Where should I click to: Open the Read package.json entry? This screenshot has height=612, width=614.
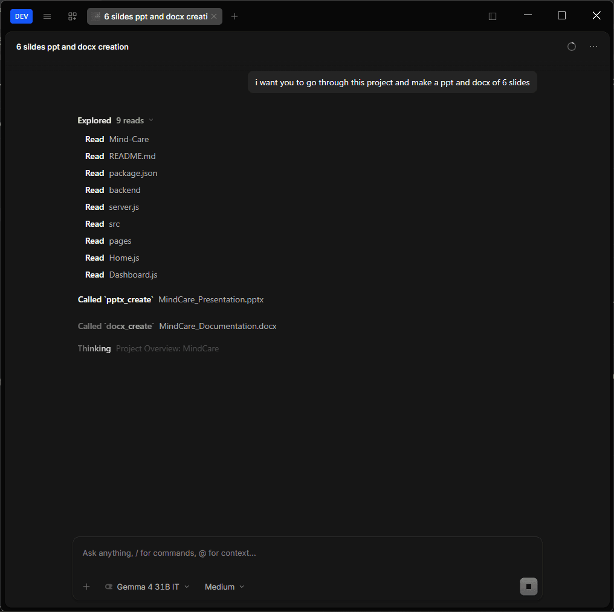coord(121,173)
